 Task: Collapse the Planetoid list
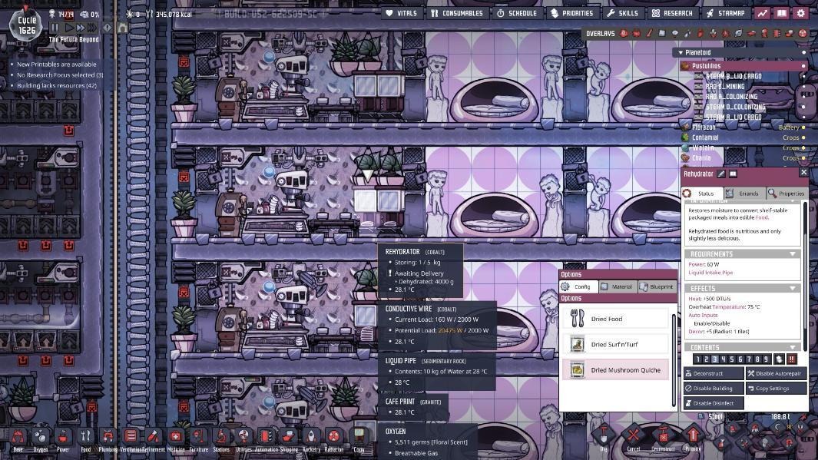pyautogui.click(x=681, y=53)
